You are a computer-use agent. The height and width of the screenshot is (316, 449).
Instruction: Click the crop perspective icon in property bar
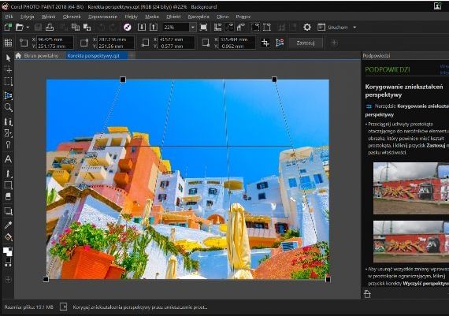tap(265, 43)
